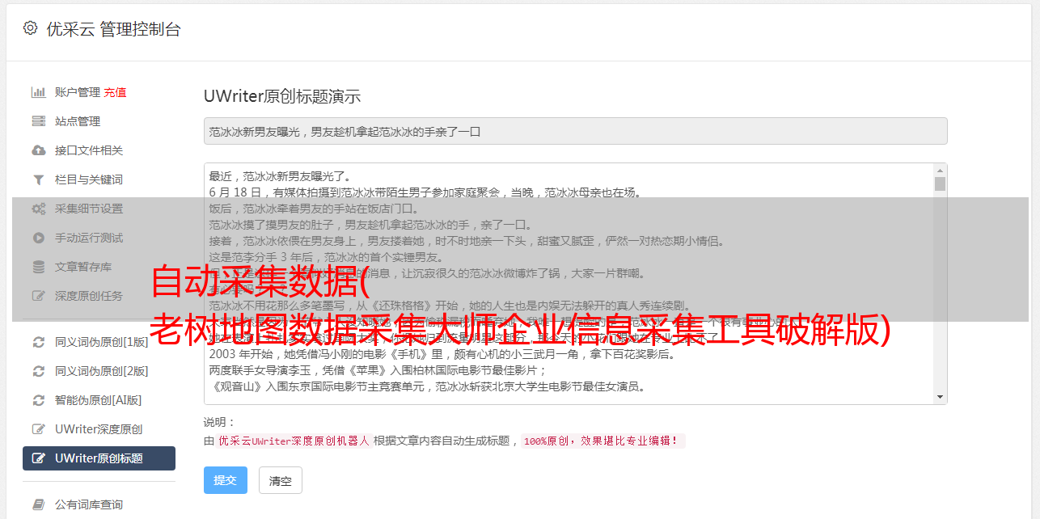Click the refresh icon for 同义词伪原创[1版]
The image size is (1040, 519).
point(38,342)
